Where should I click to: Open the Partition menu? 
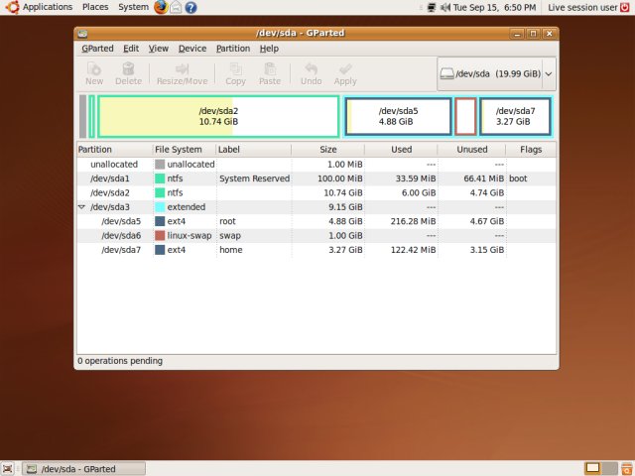(x=233, y=48)
